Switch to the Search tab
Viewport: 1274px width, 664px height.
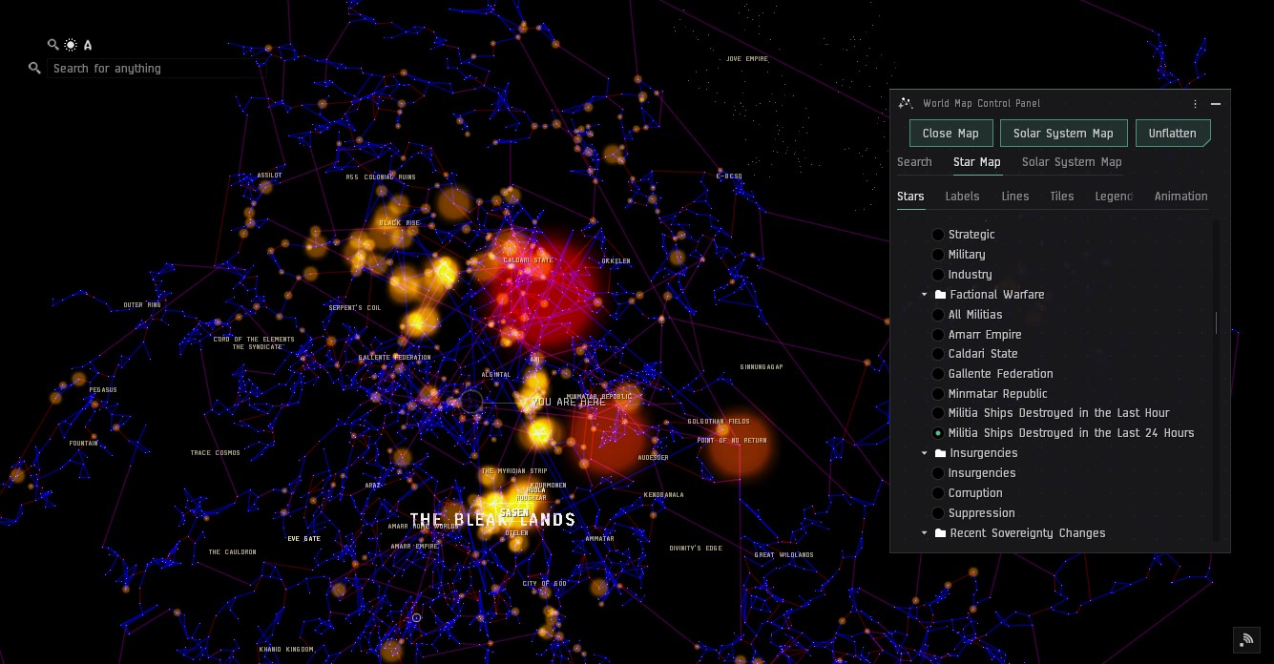(x=914, y=162)
